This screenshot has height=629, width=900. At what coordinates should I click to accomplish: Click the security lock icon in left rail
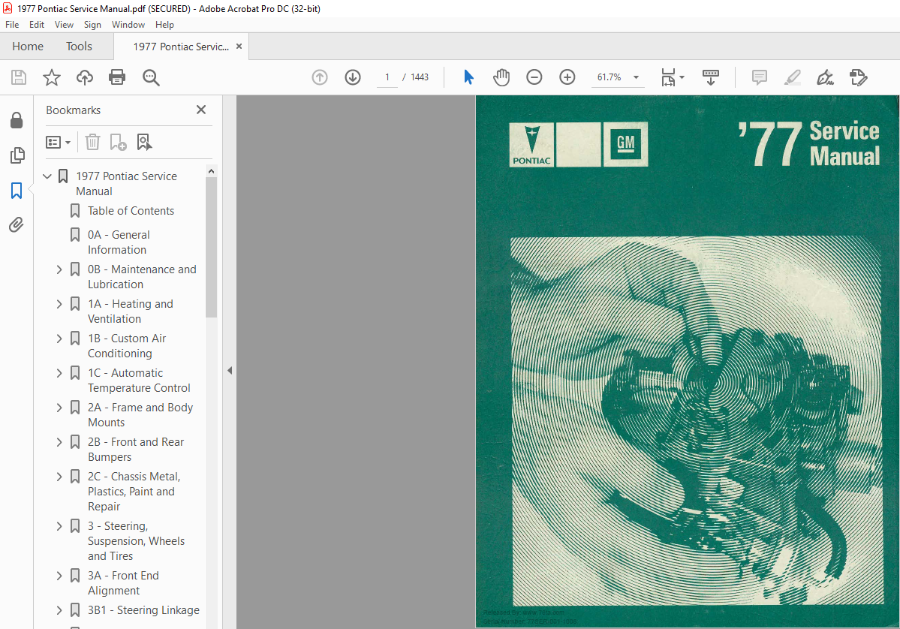tap(17, 120)
